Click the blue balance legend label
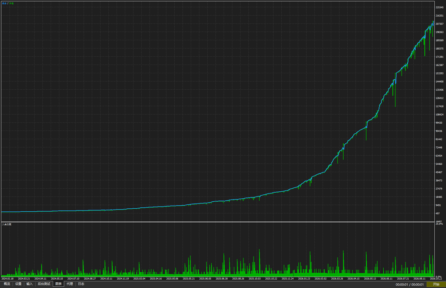446x288 pixels. 4,3
